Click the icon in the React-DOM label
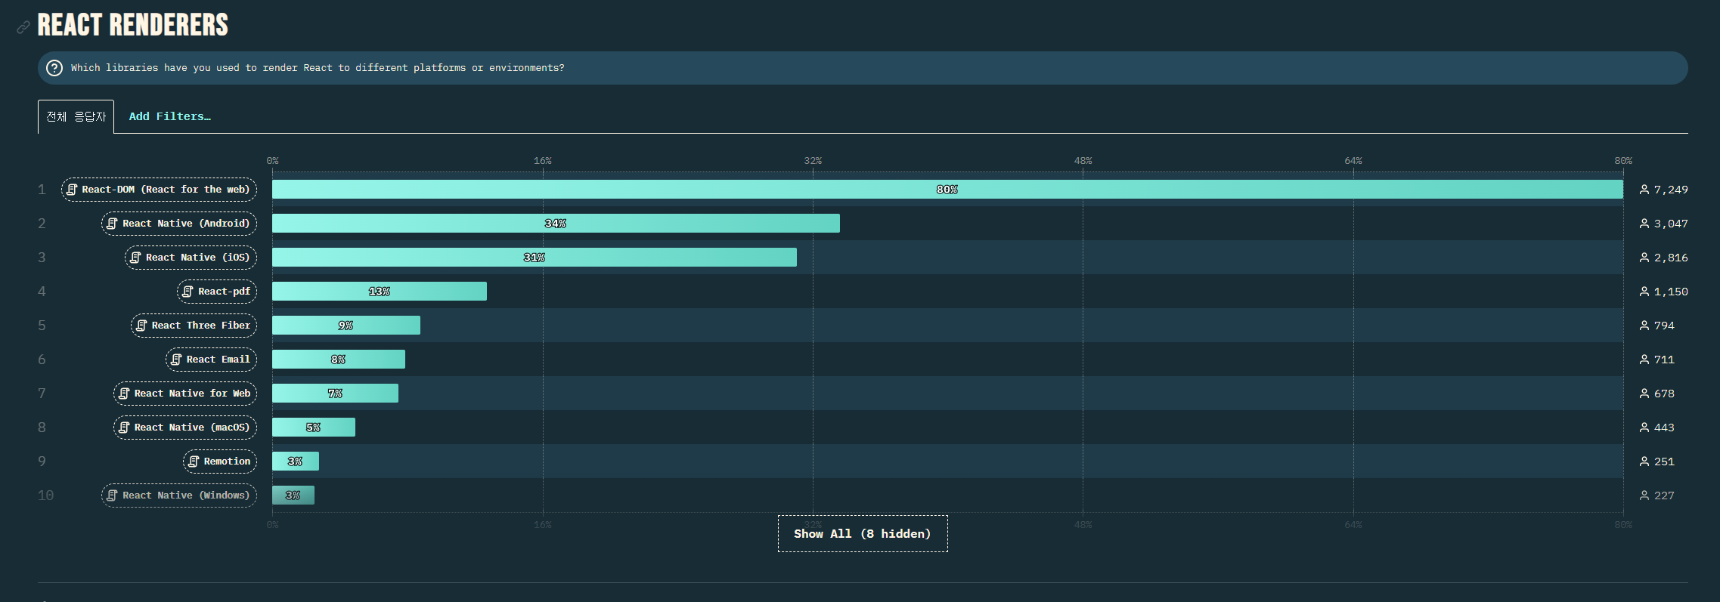 pos(72,190)
